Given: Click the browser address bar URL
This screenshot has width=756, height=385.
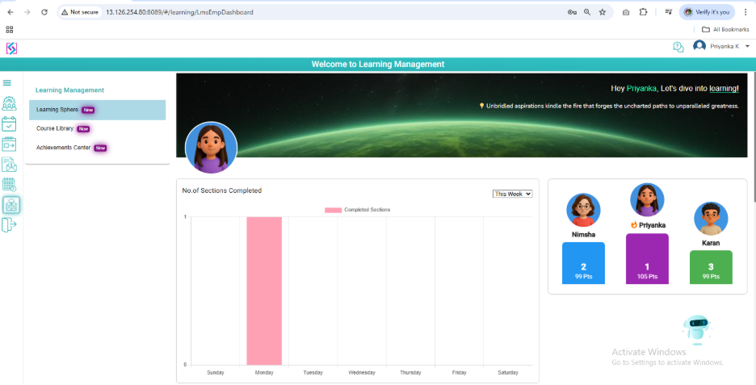Looking at the screenshot, I should 179,12.
